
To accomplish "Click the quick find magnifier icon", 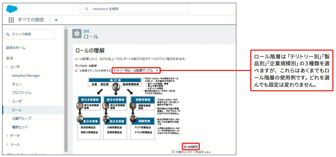I will [x=8, y=34].
